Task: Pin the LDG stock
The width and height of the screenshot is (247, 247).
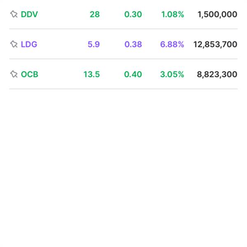Action: (14, 44)
